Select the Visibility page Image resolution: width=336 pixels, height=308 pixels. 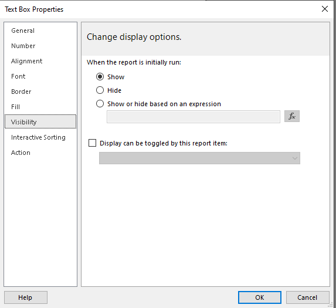pos(40,122)
